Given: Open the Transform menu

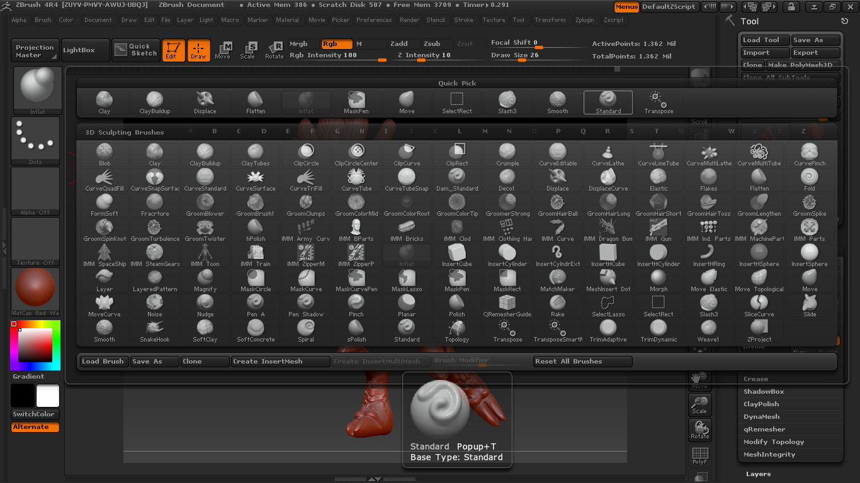Looking at the screenshot, I should pyautogui.click(x=550, y=20).
